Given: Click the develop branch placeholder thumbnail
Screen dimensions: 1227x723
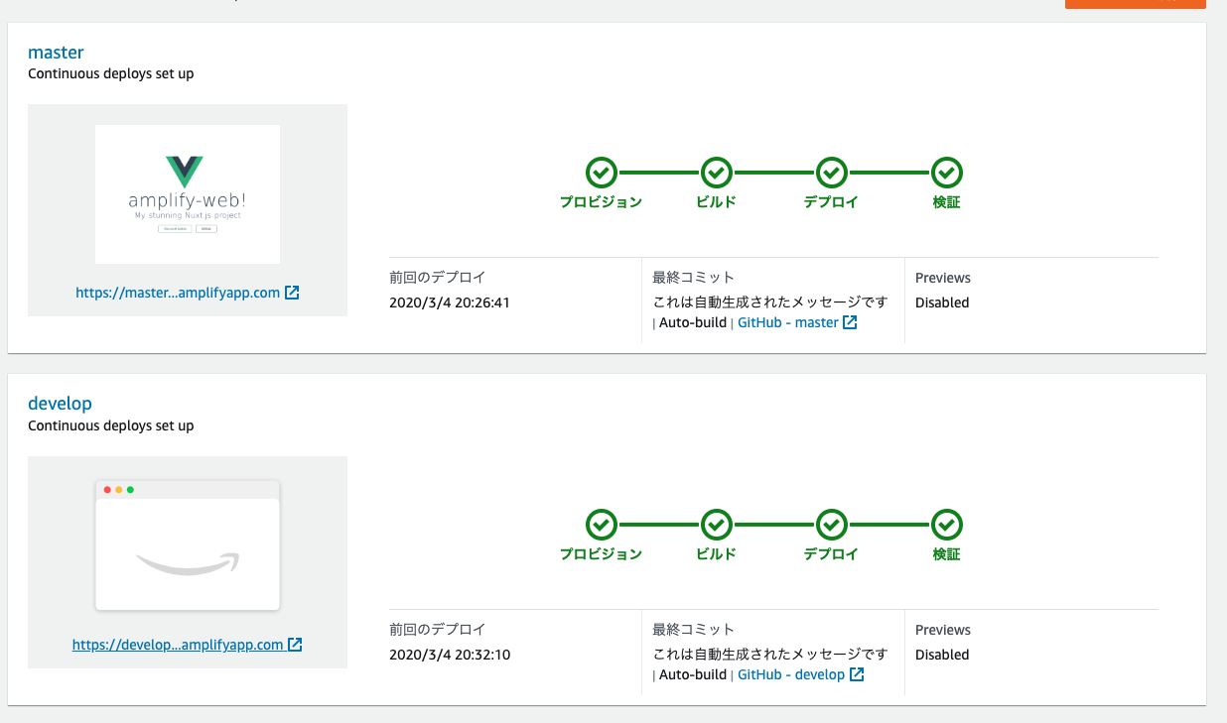Looking at the screenshot, I should click(x=187, y=545).
